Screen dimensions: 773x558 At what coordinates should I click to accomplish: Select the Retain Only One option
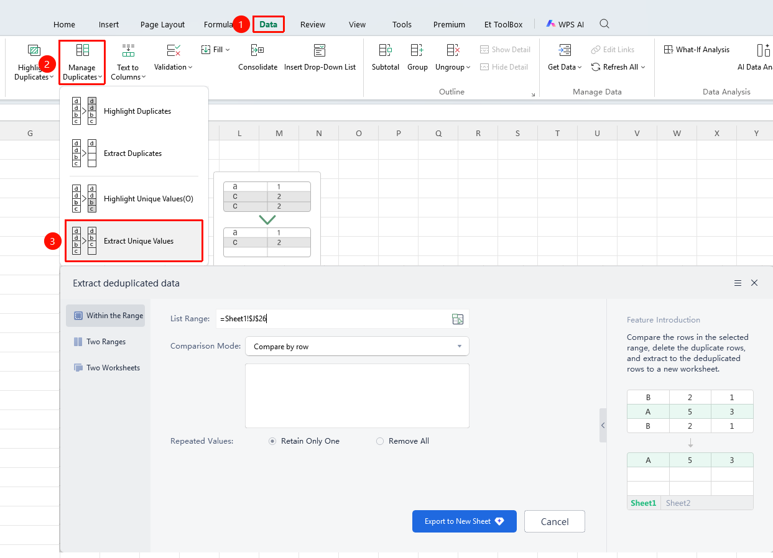pyautogui.click(x=304, y=441)
